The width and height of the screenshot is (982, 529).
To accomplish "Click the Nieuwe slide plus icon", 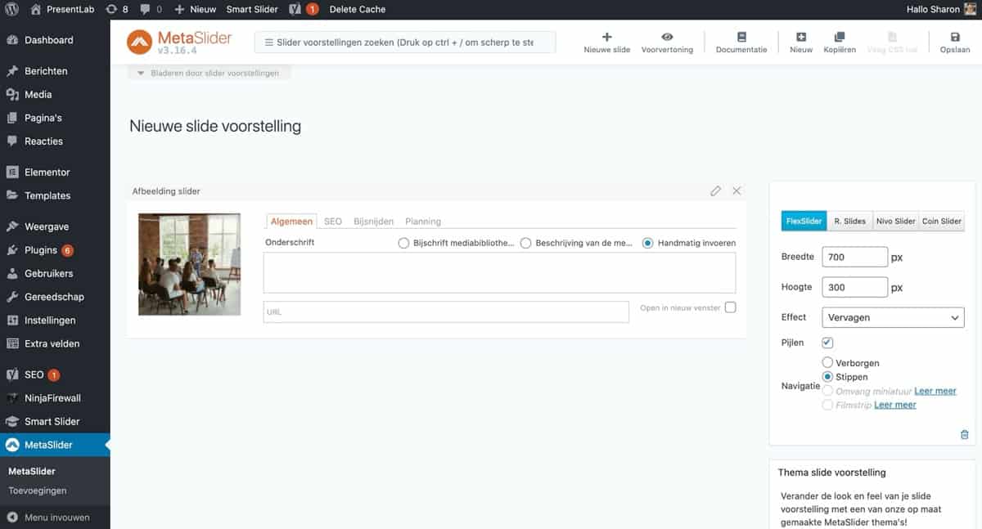I will click(x=606, y=37).
